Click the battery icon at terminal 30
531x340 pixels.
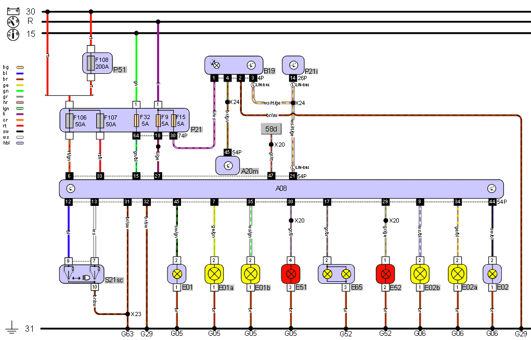click(x=12, y=11)
